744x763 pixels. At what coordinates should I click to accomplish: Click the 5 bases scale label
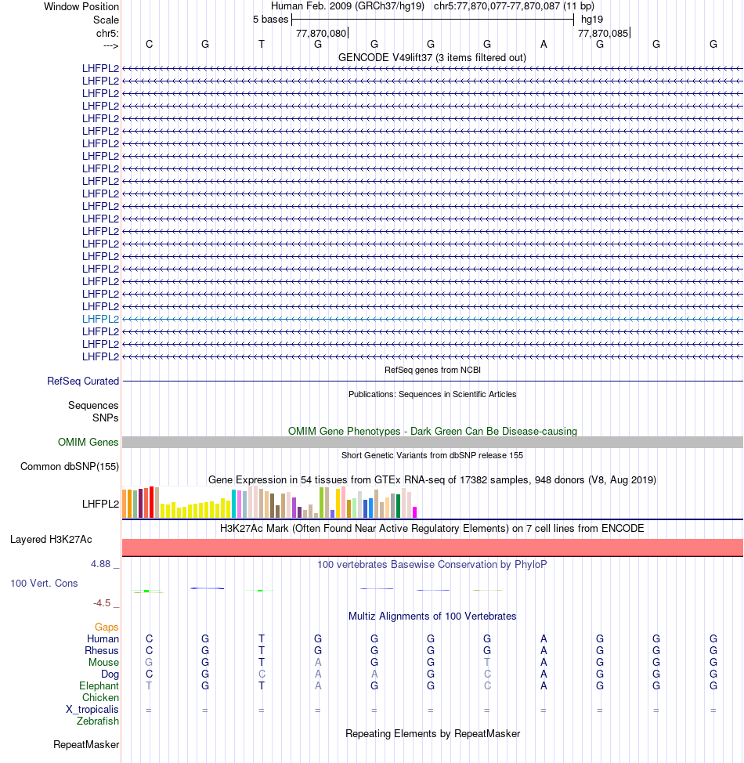270,20
